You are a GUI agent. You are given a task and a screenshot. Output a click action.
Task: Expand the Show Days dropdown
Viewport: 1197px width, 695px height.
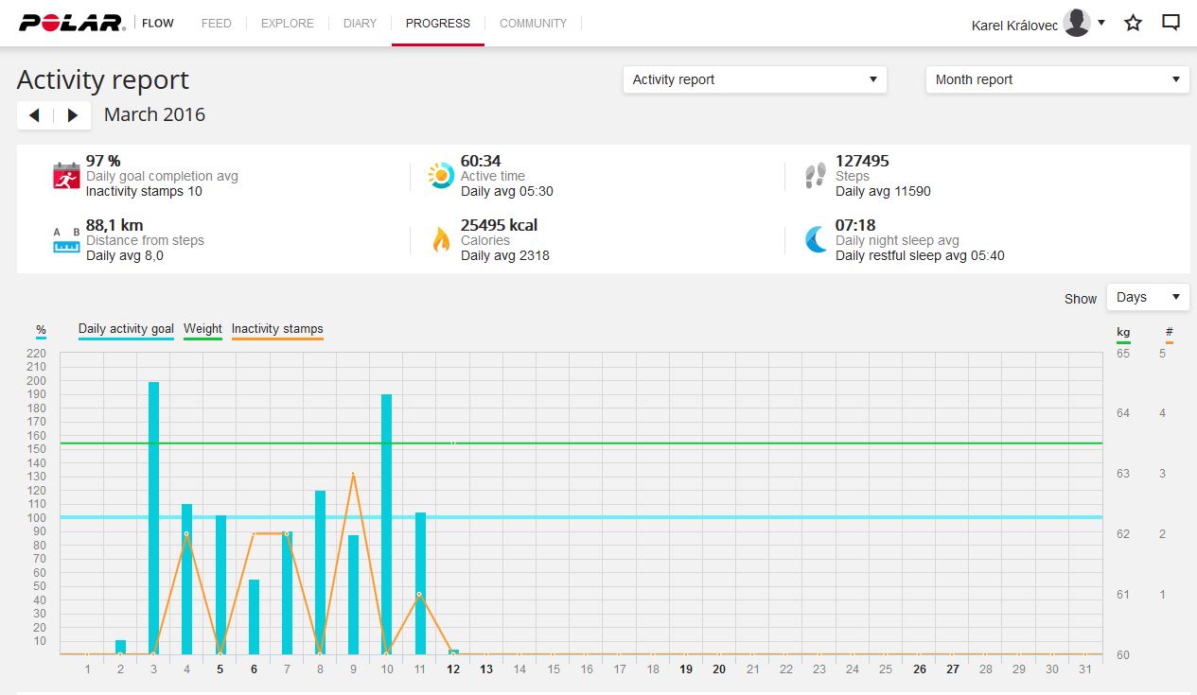1148,297
